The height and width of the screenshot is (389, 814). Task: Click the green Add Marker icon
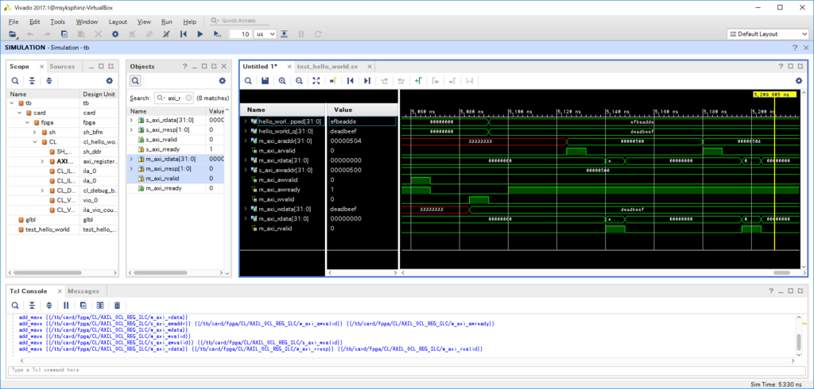click(x=418, y=80)
